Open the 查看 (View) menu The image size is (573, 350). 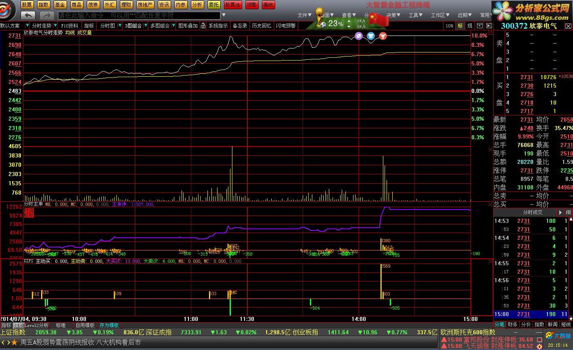(349, 15)
